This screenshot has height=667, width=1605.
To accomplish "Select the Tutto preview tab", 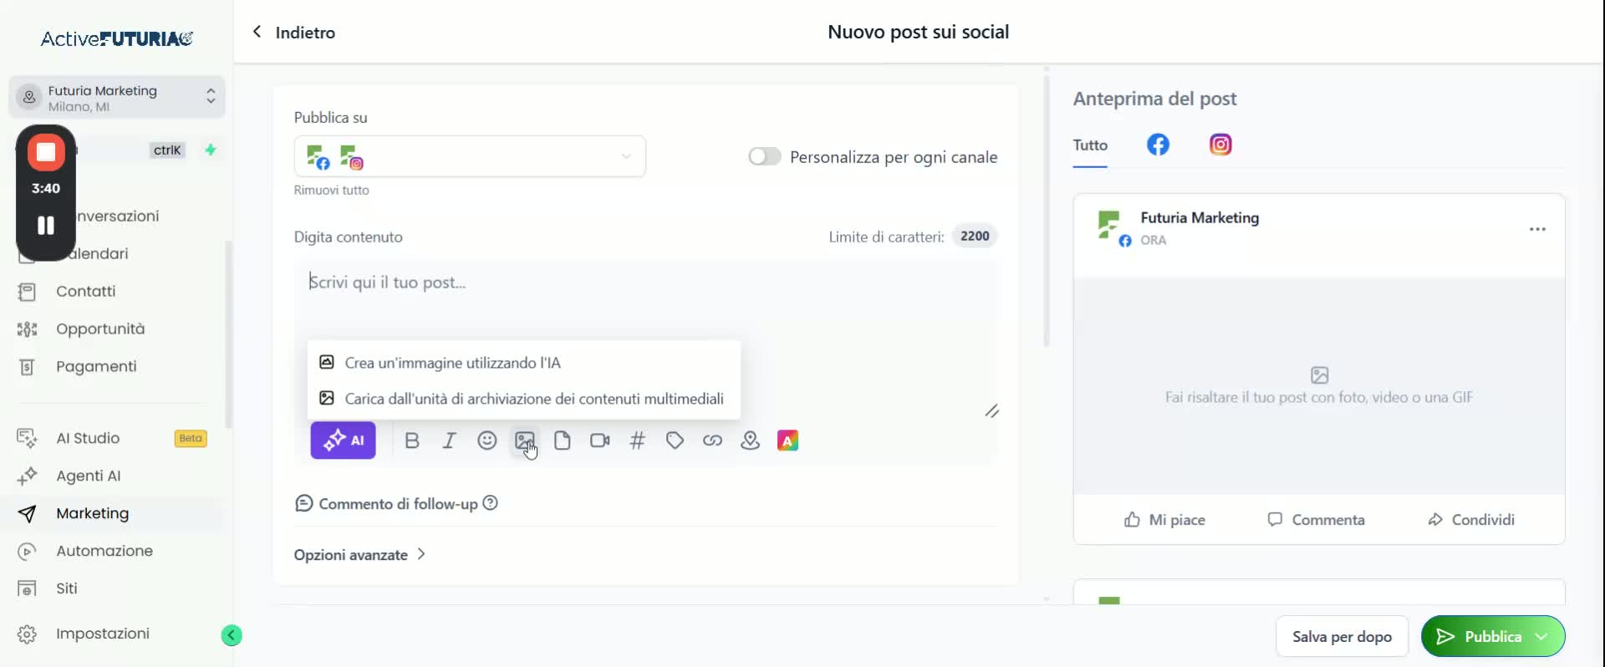I will click(x=1090, y=145).
